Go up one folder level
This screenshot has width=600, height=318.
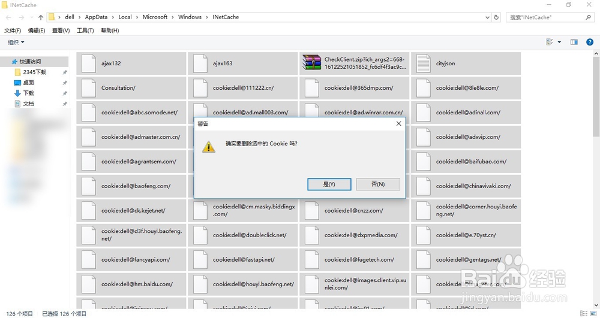point(41,17)
